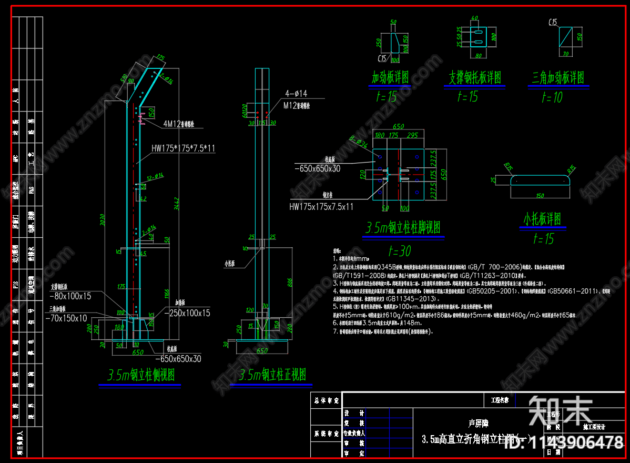Screen dimensions: 630x463
Task: Select the "支撑钢托板详图" detail title
Action: coord(475,77)
